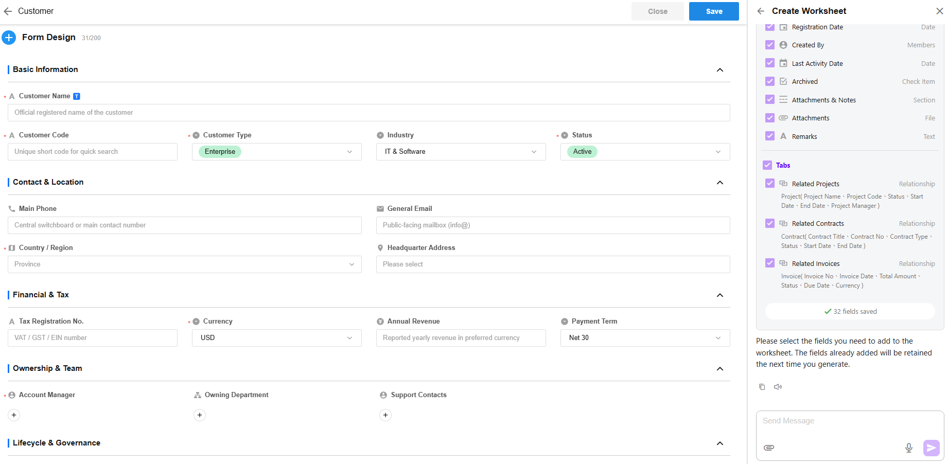Click the back arrow in Create Worksheet panel
Screen dimensions: 948x464
point(761,11)
